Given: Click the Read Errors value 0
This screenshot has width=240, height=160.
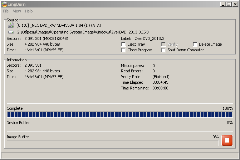Looking at the screenshot, I should (x=153, y=71).
